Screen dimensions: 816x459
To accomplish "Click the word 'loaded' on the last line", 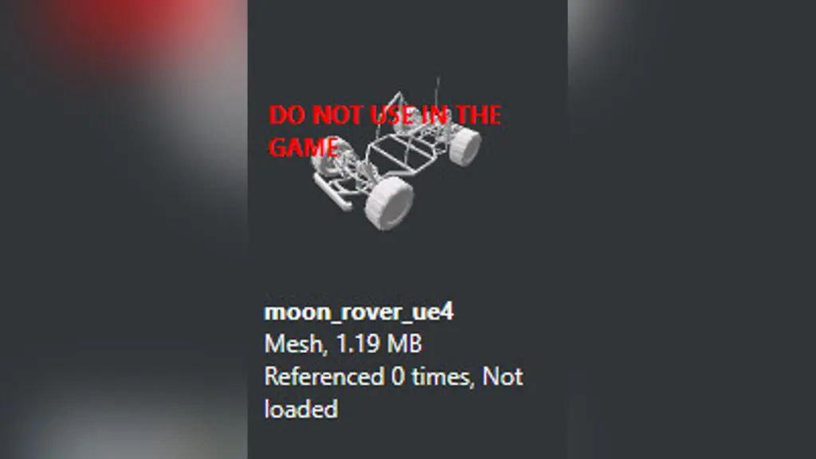I will (301, 409).
